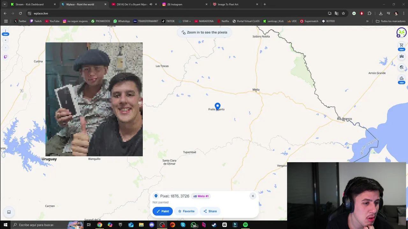Open Steam from the taskbar
The height and width of the screenshot is (229, 408).
(214, 225)
